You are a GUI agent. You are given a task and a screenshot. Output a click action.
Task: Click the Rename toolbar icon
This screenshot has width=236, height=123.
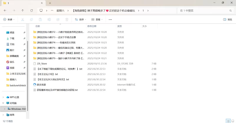(49, 20)
